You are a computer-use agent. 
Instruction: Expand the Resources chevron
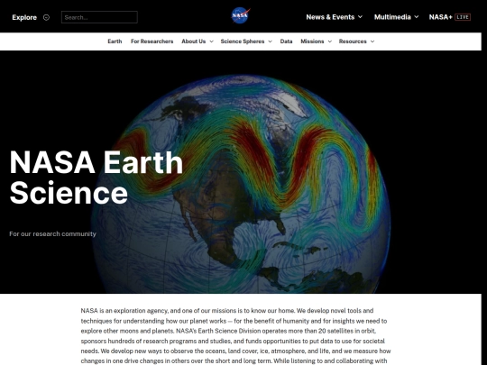click(x=372, y=41)
